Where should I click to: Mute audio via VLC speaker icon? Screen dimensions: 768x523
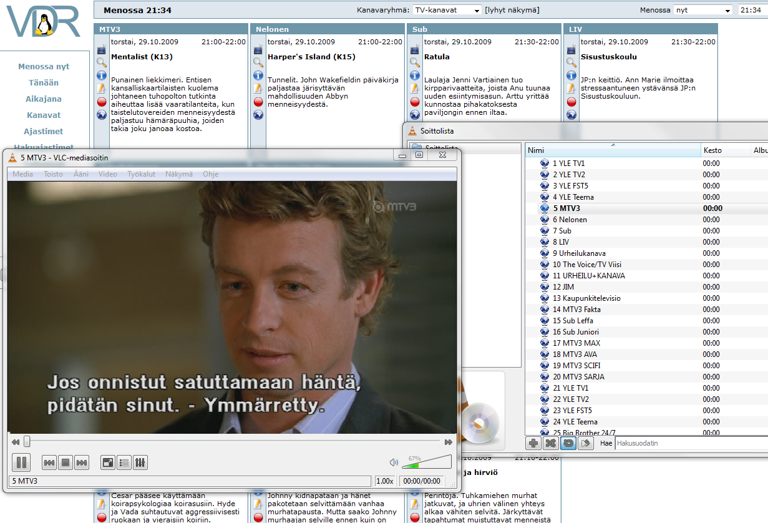394,462
